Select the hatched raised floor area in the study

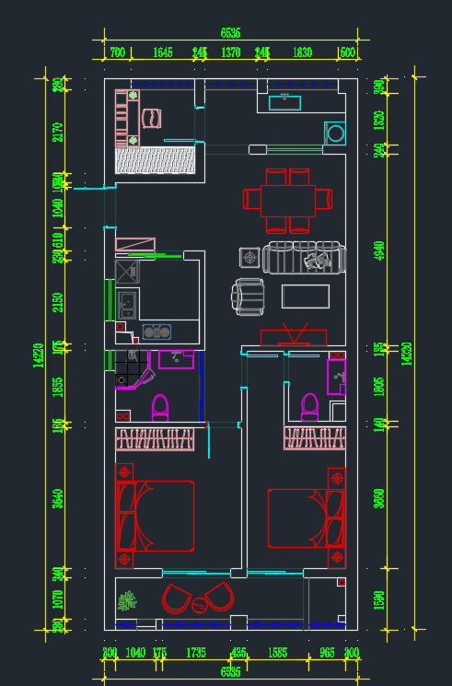(x=155, y=160)
